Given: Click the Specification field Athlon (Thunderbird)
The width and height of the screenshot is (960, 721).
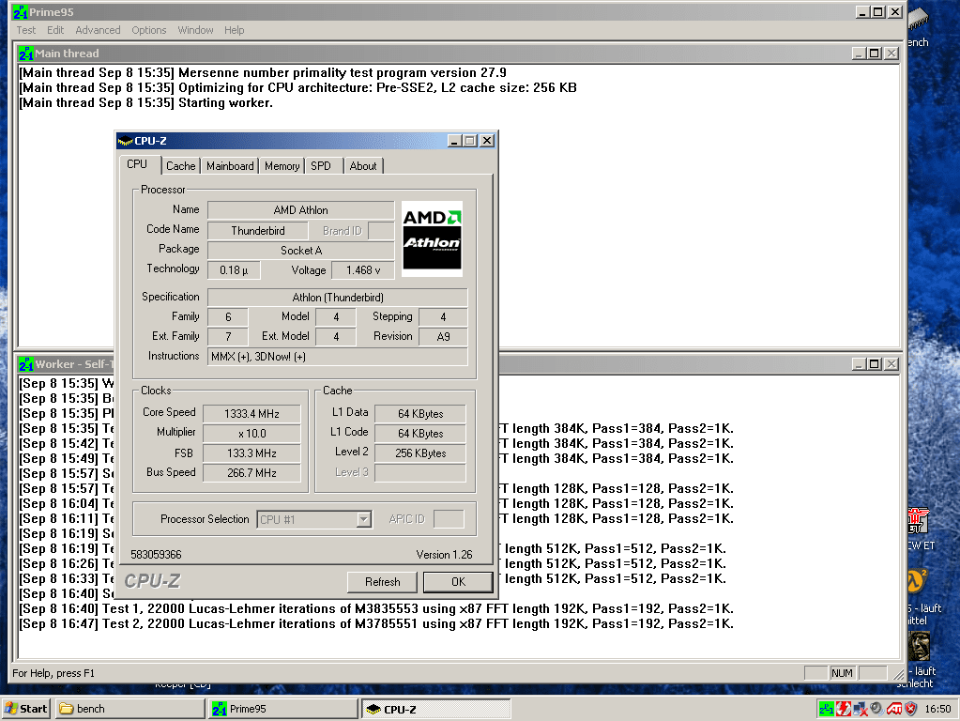Looking at the screenshot, I should click(x=337, y=297).
